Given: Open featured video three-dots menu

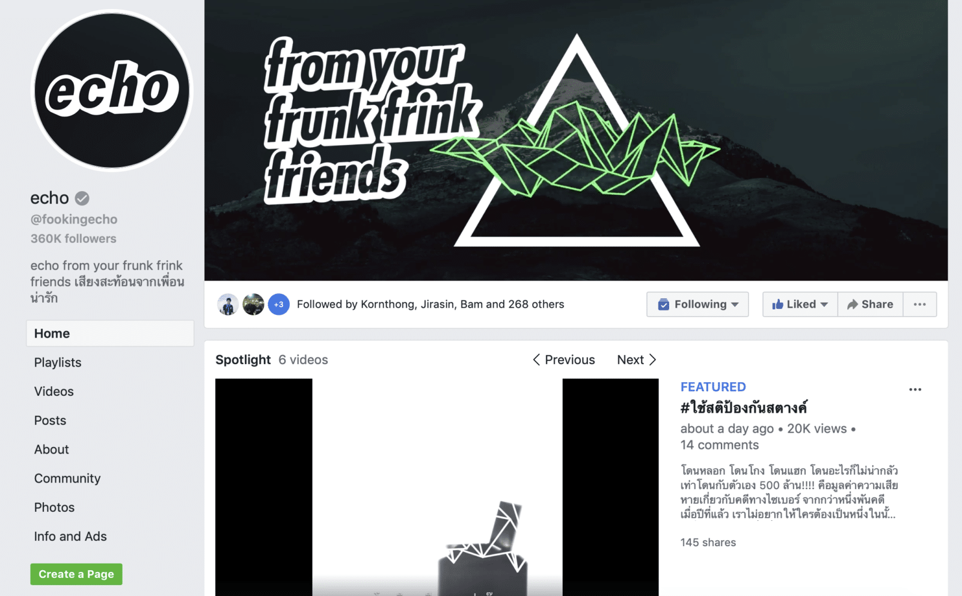Looking at the screenshot, I should (x=915, y=389).
